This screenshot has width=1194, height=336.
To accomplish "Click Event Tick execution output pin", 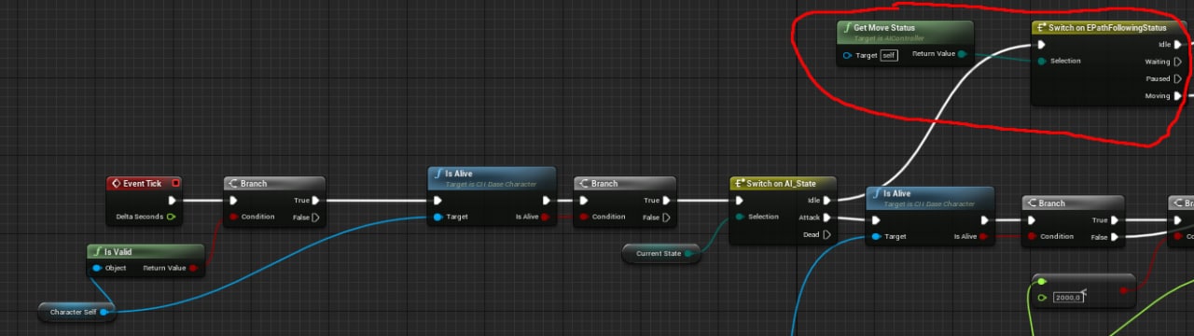I will 172,200.
